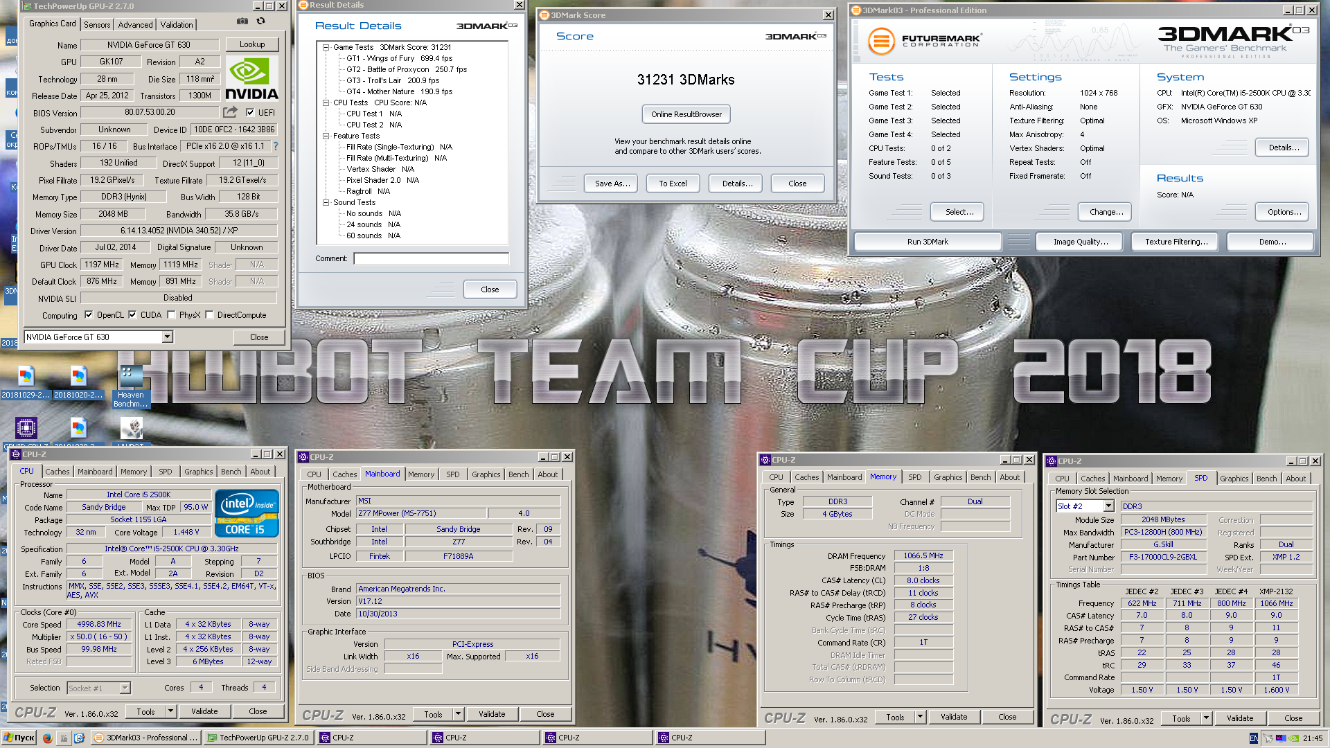This screenshot has height=748, width=1330.
Task: Open Bench tab in CPU-Z Mainboard window
Action: click(518, 474)
